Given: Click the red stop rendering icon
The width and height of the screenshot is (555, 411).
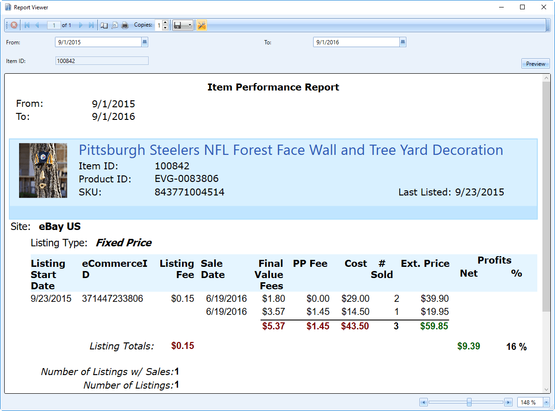Looking at the screenshot, I should (14, 25).
